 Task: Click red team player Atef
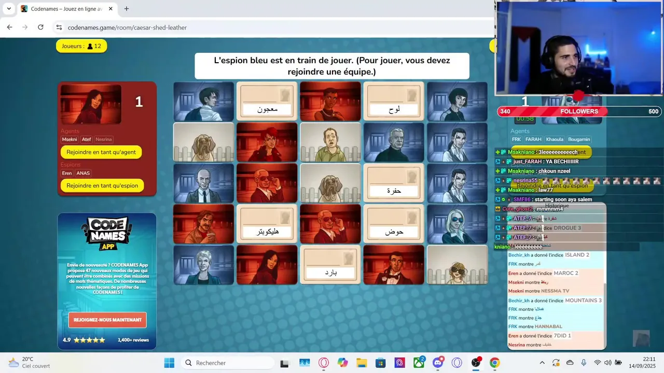[86, 139]
